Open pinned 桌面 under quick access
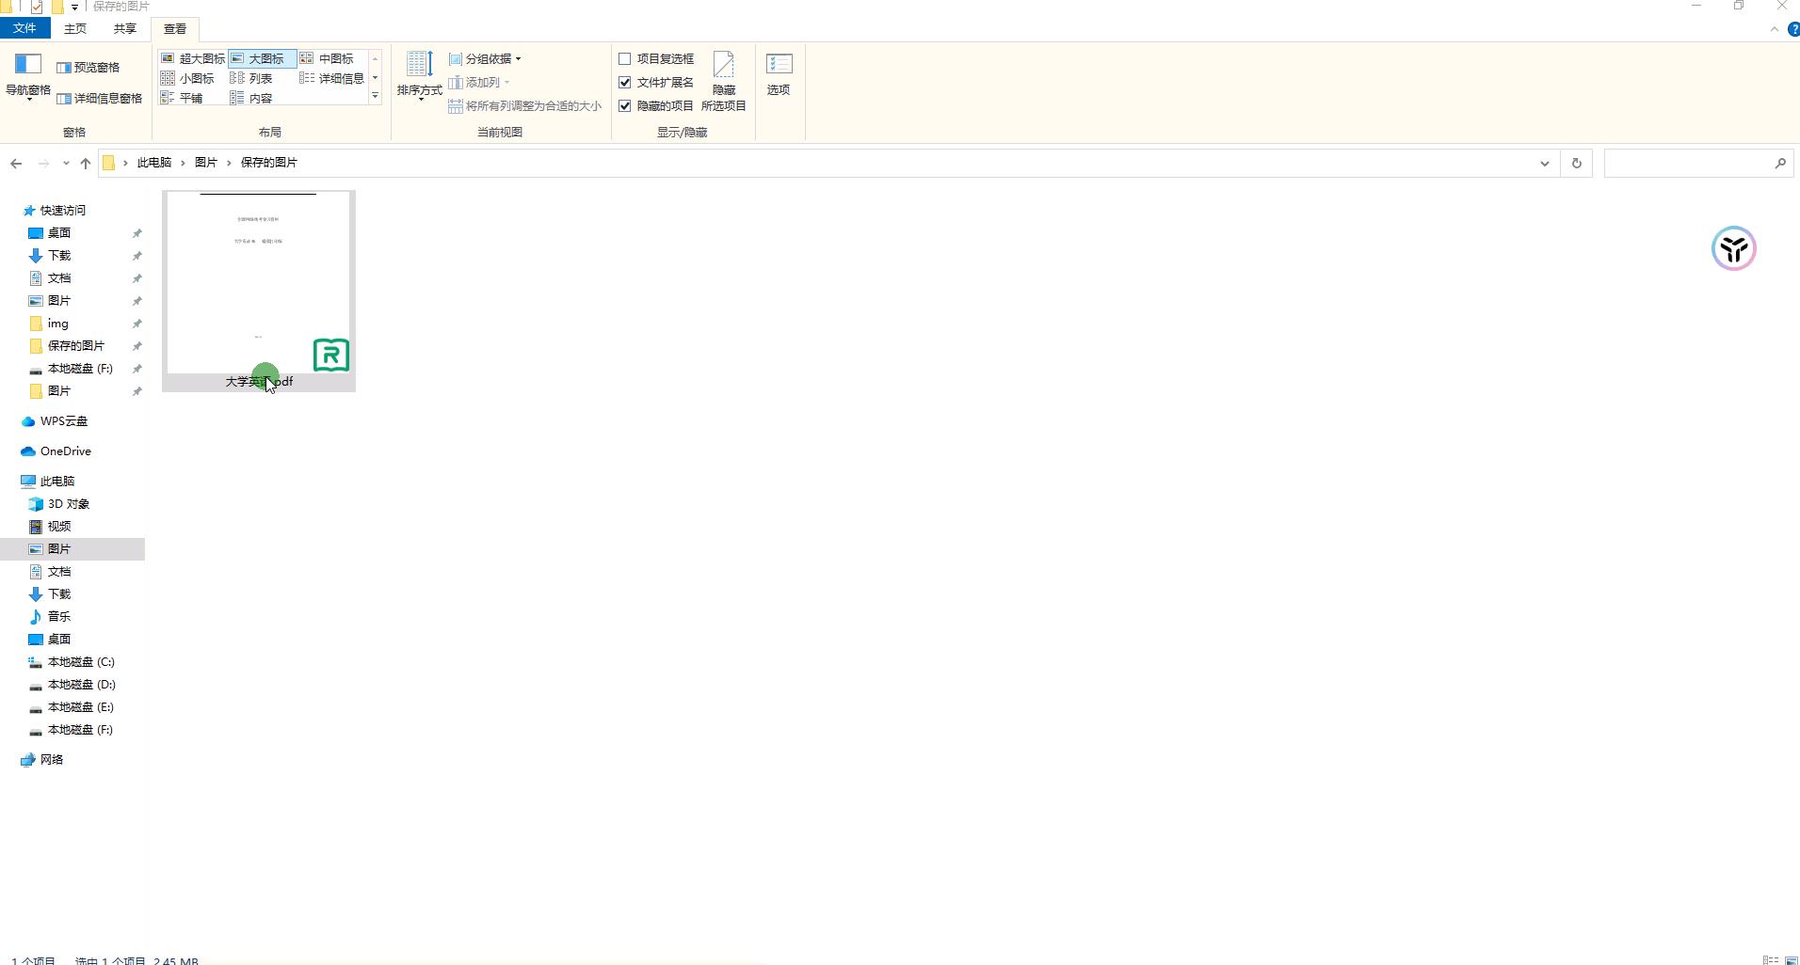The image size is (1800, 965). (x=59, y=233)
